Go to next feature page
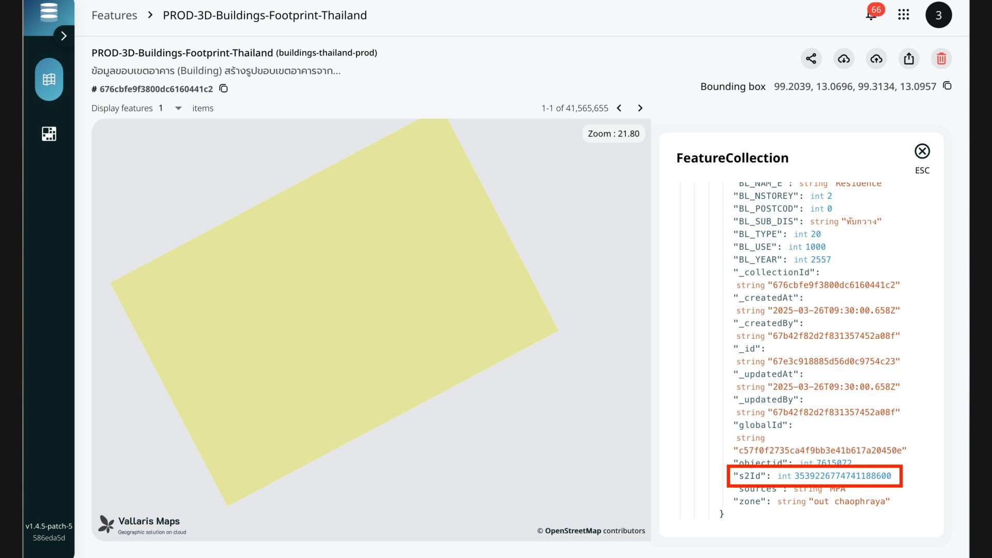The width and height of the screenshot is (992, 558). (640, 108)
